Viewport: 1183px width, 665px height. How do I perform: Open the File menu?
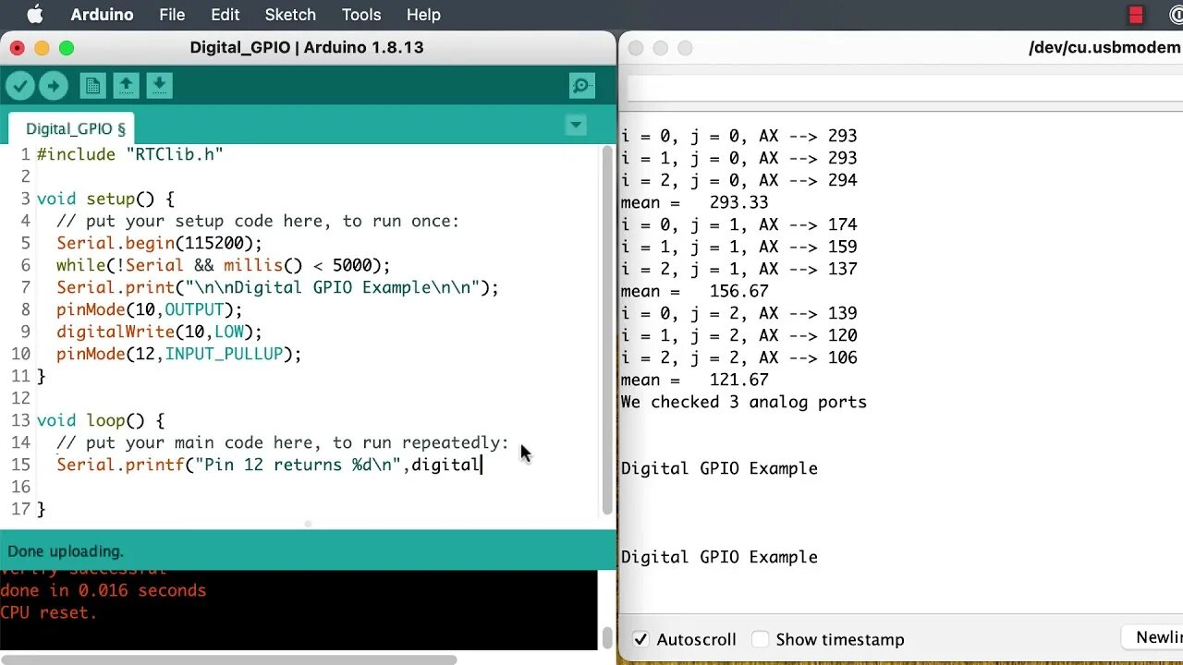[172, 15]
